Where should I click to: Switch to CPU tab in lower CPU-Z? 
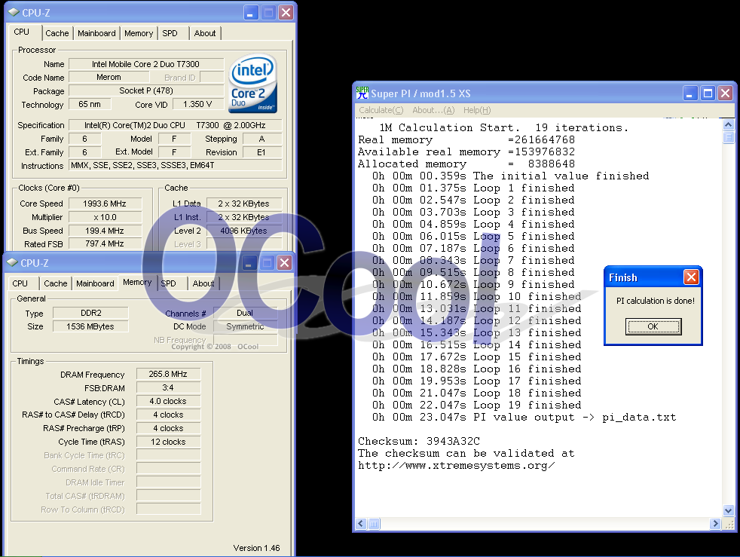pos(20,283)
